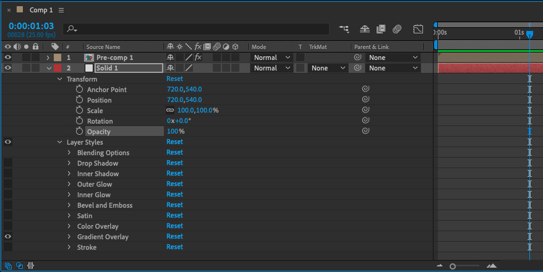Toggle the fx switch on Pre-comp 1
The height and width of the screenshot is (272, 543).
click(x=198, y=57)
